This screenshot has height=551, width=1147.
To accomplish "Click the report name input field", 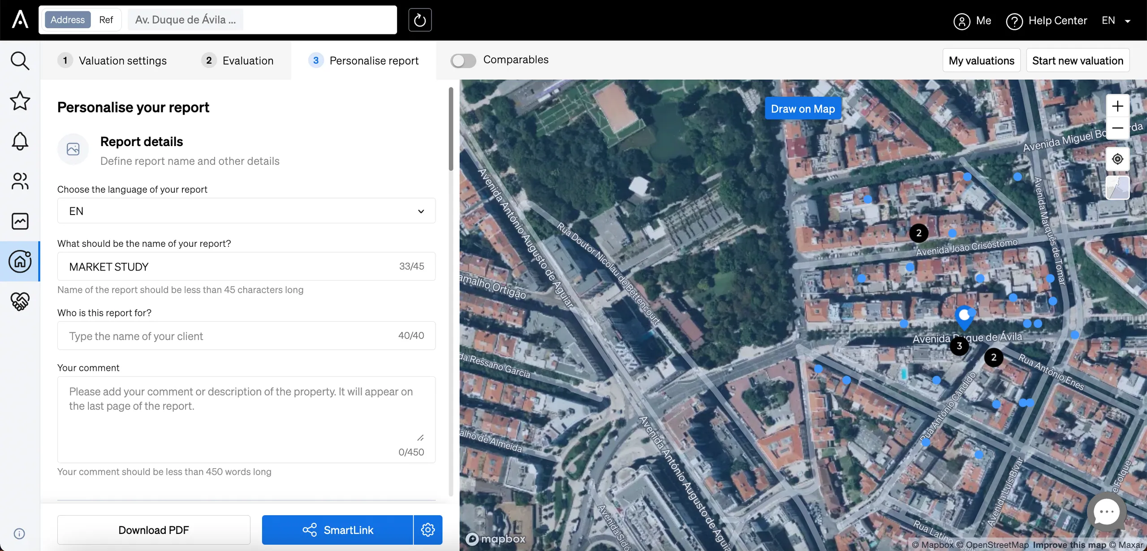I will click(x=246, y=267).
